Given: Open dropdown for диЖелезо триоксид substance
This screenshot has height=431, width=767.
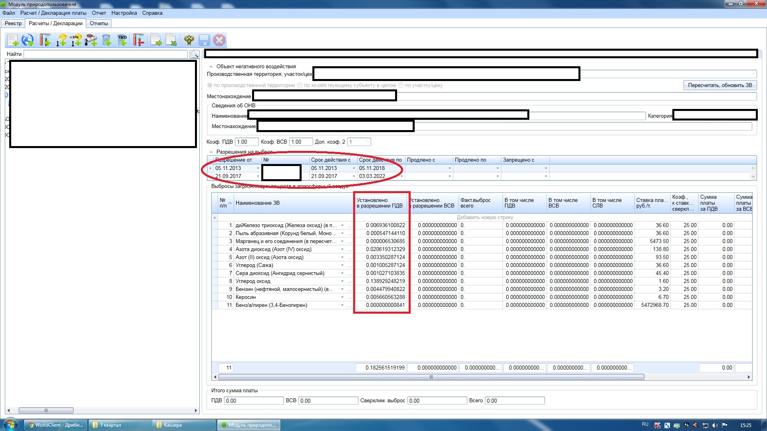Looking at the screenshot, I should [342, 225].
